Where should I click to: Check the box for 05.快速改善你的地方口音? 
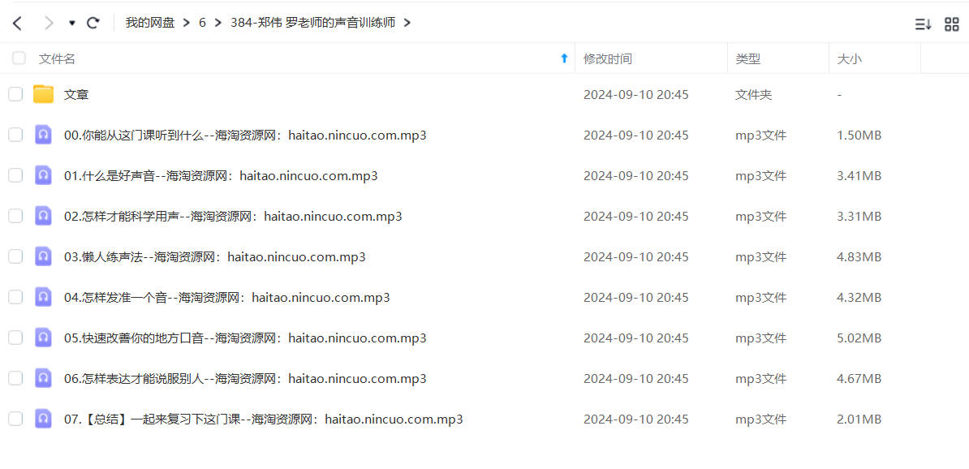[x=15, y=338]
